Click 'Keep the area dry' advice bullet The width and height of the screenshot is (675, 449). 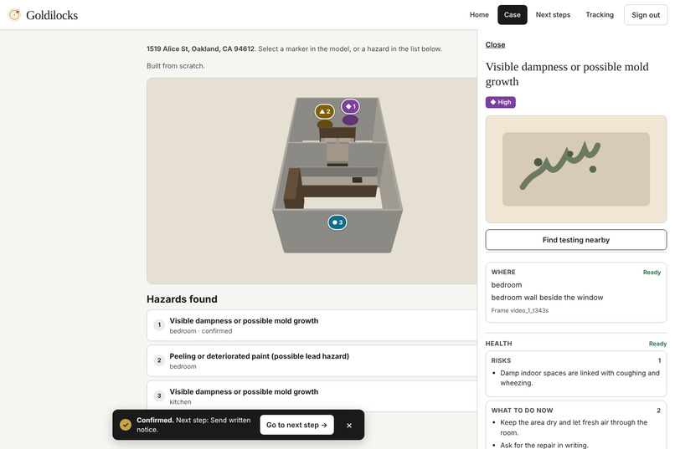(574, 427)
